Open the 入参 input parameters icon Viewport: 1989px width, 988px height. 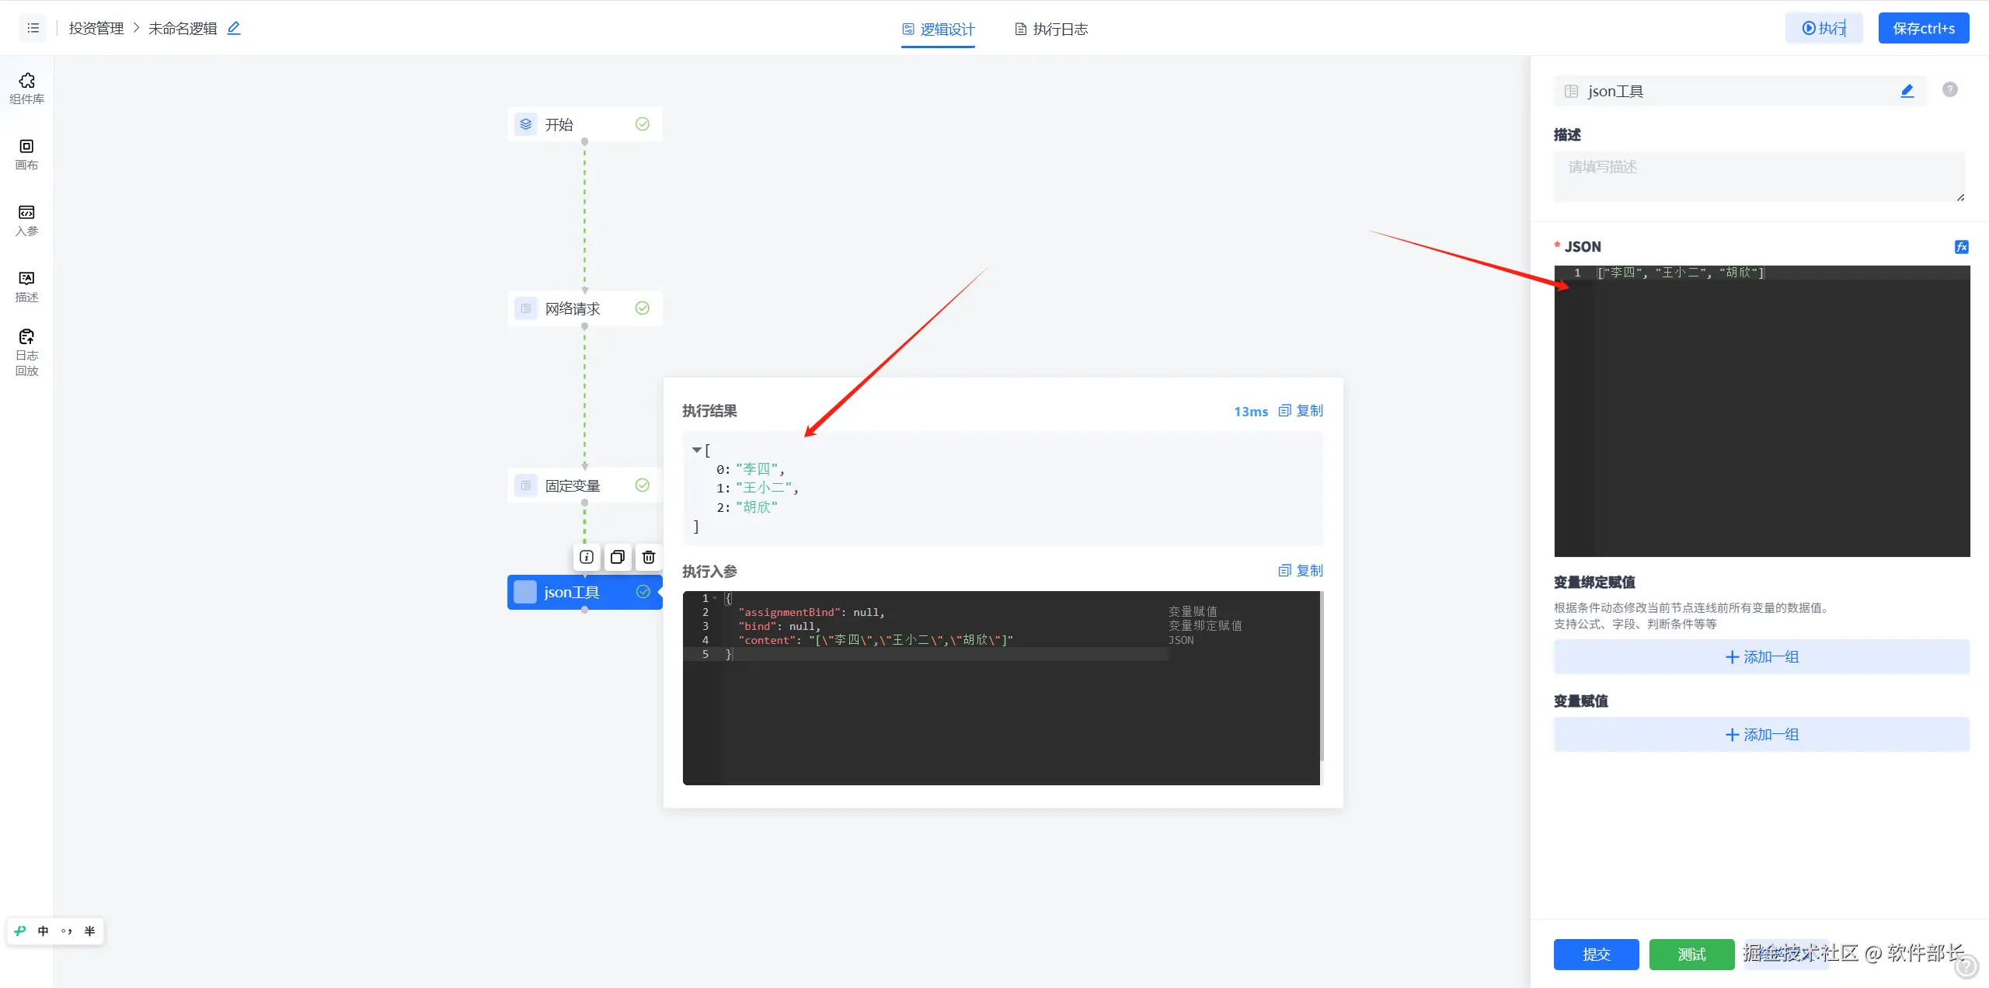tap(26, 220)
